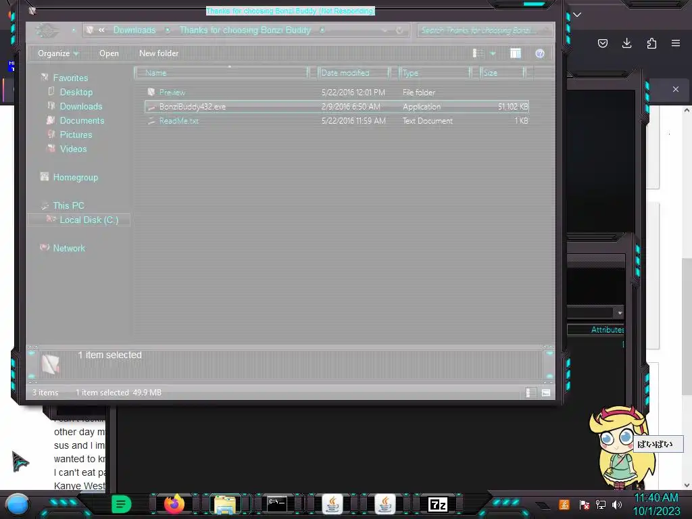Open the 7-Zip taskbar icon
The width and height of the screenshot is (692, 519).
point(438,504)
